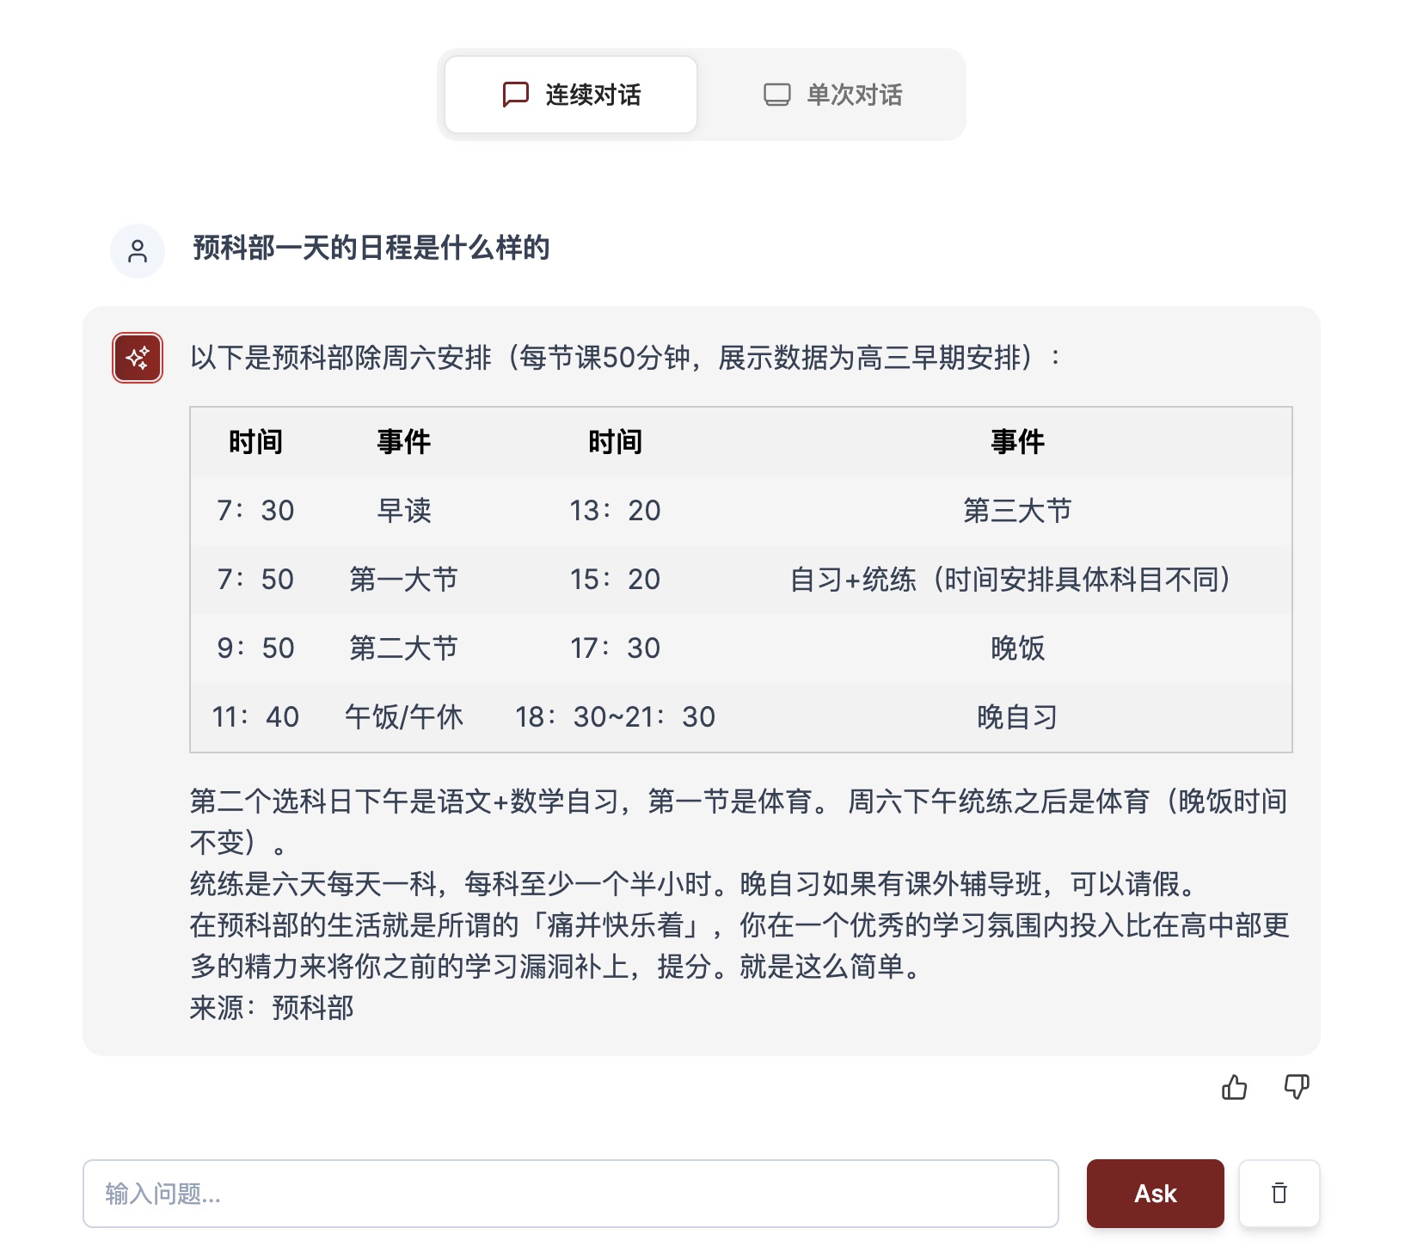The image size is (1405, 1259).
Task: Select the 早读 table cell
Action: click(403, 511)
